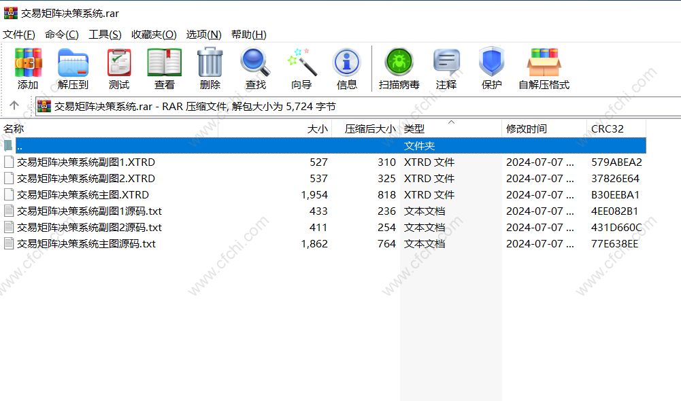
Task: Click the up one level arrow
Action: click(14, 105)
